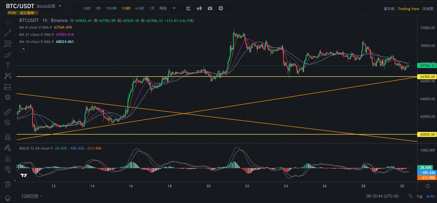437x203 pixels.
Task: Open the indicators chart icon
Action: click(x=189, y=8)
